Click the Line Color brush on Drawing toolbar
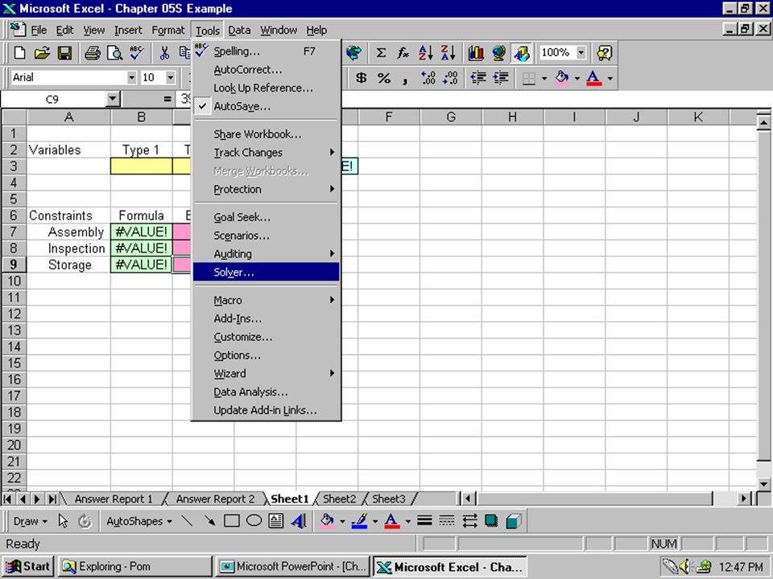773x579 pixels. tap(361, 521)
